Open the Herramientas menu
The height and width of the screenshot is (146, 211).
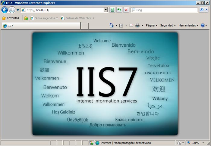(188, 26)
